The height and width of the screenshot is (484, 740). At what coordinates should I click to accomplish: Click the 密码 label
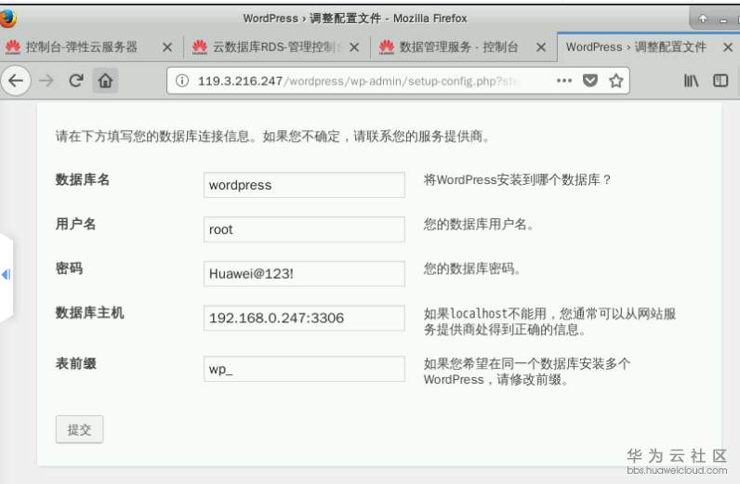[69, 268]
